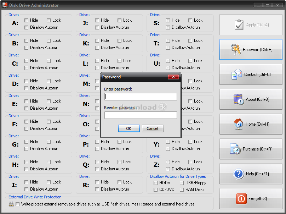Click the Password keys icon
Screen dimensions: 286x214
(236, 50)
